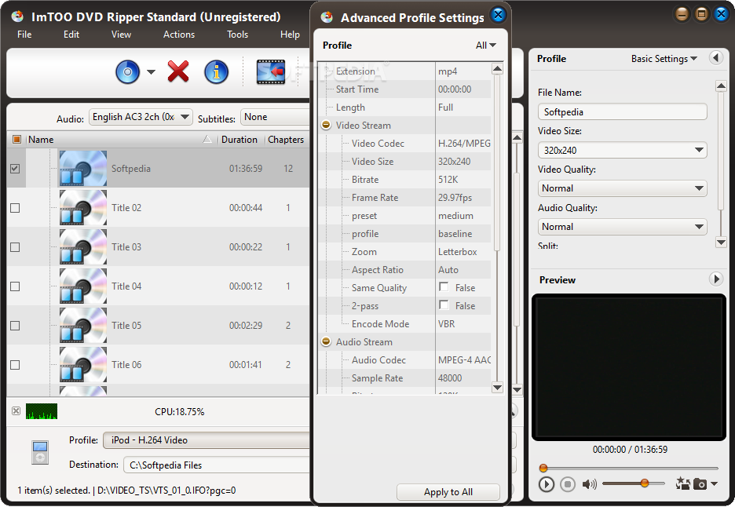This screenshot has width=735, height=507.
Task: Click the volume slider handle
Action: pyautogui.click(x=645, y=483)
